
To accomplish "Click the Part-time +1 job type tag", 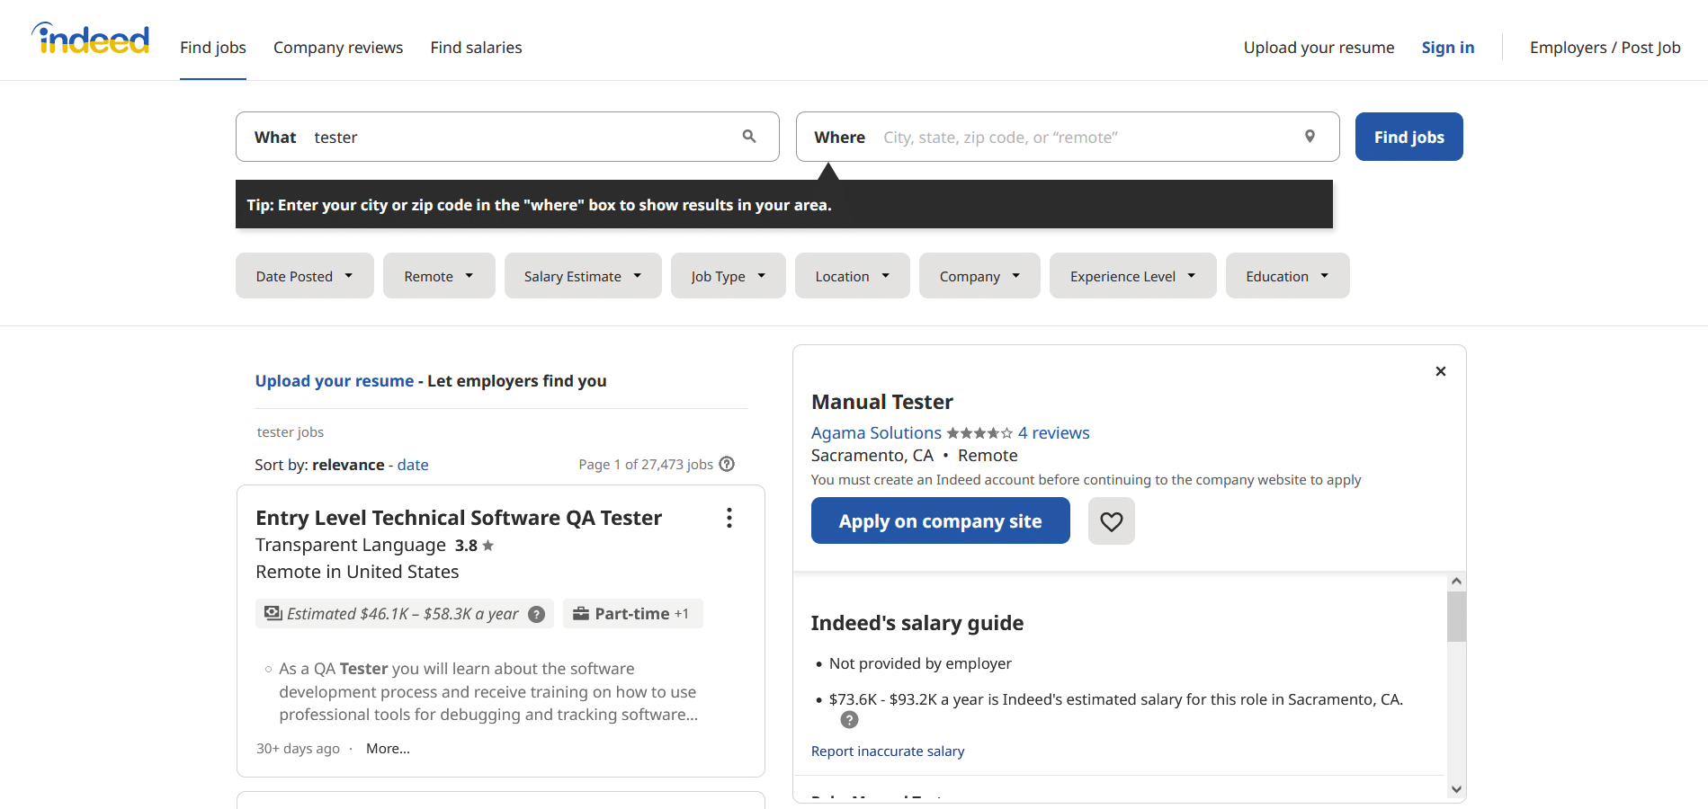I will pos(633,614).
